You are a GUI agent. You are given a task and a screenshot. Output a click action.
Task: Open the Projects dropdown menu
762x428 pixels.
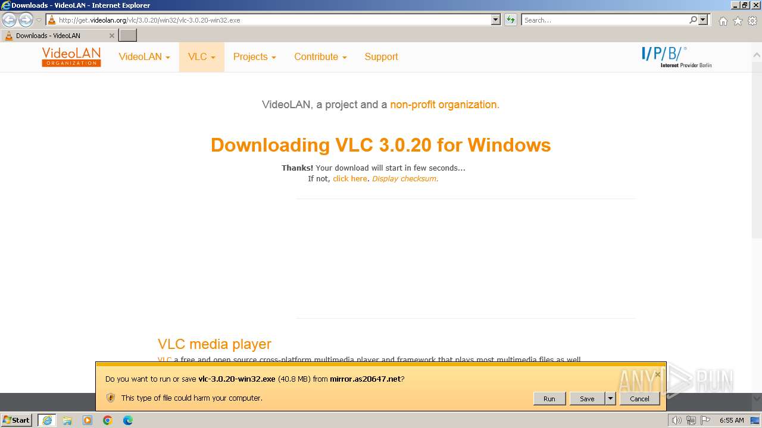point(255,57)
